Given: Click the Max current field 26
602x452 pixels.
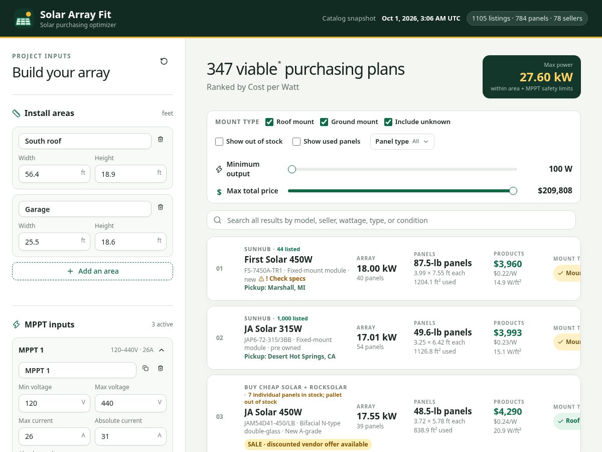Looking at the screenshot, I should point(54,436).
